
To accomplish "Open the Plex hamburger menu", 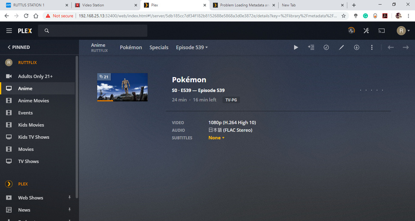I will (9, 31).
